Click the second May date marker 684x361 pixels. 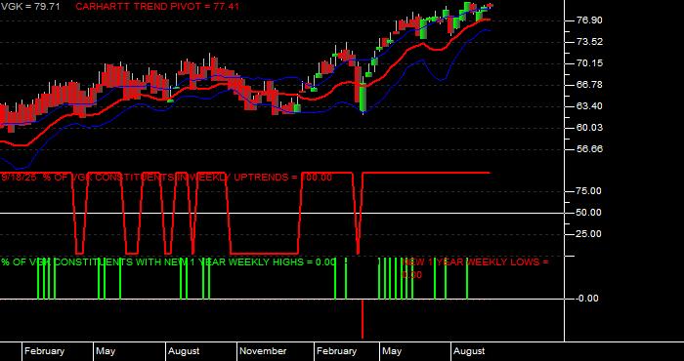391,351
